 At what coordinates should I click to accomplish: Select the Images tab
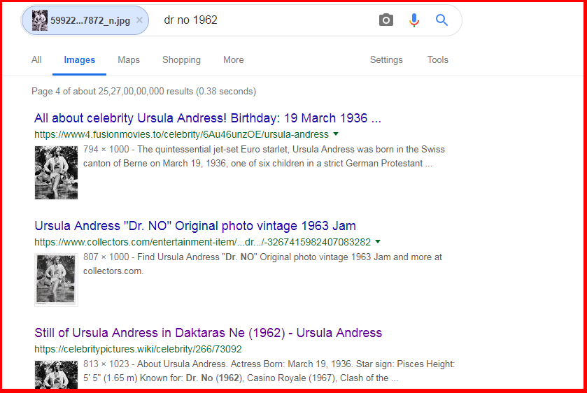79,60
